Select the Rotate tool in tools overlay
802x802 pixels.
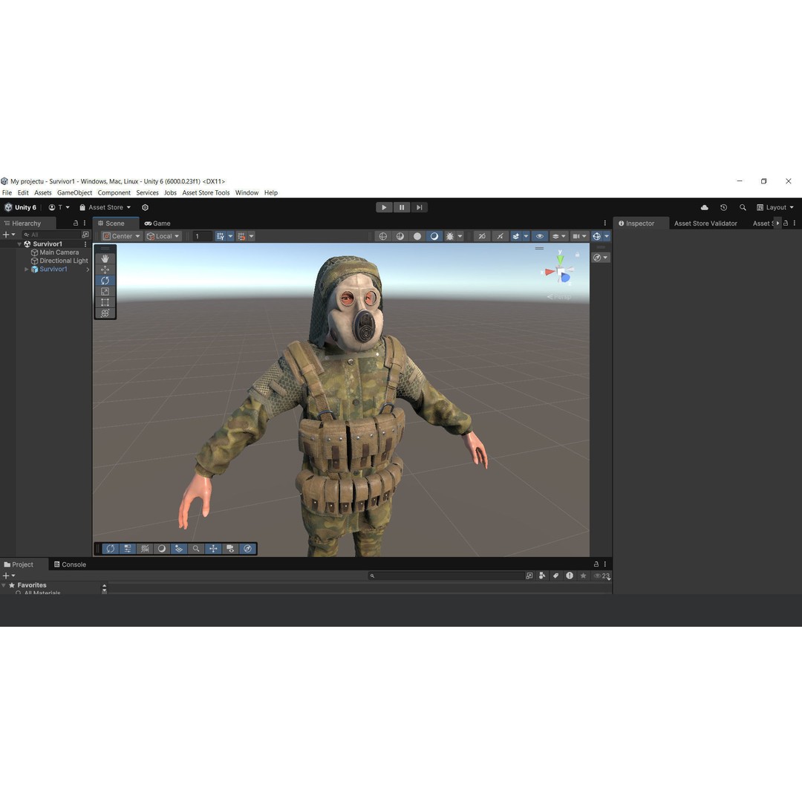pyautogui.click(x=105, y=280)
